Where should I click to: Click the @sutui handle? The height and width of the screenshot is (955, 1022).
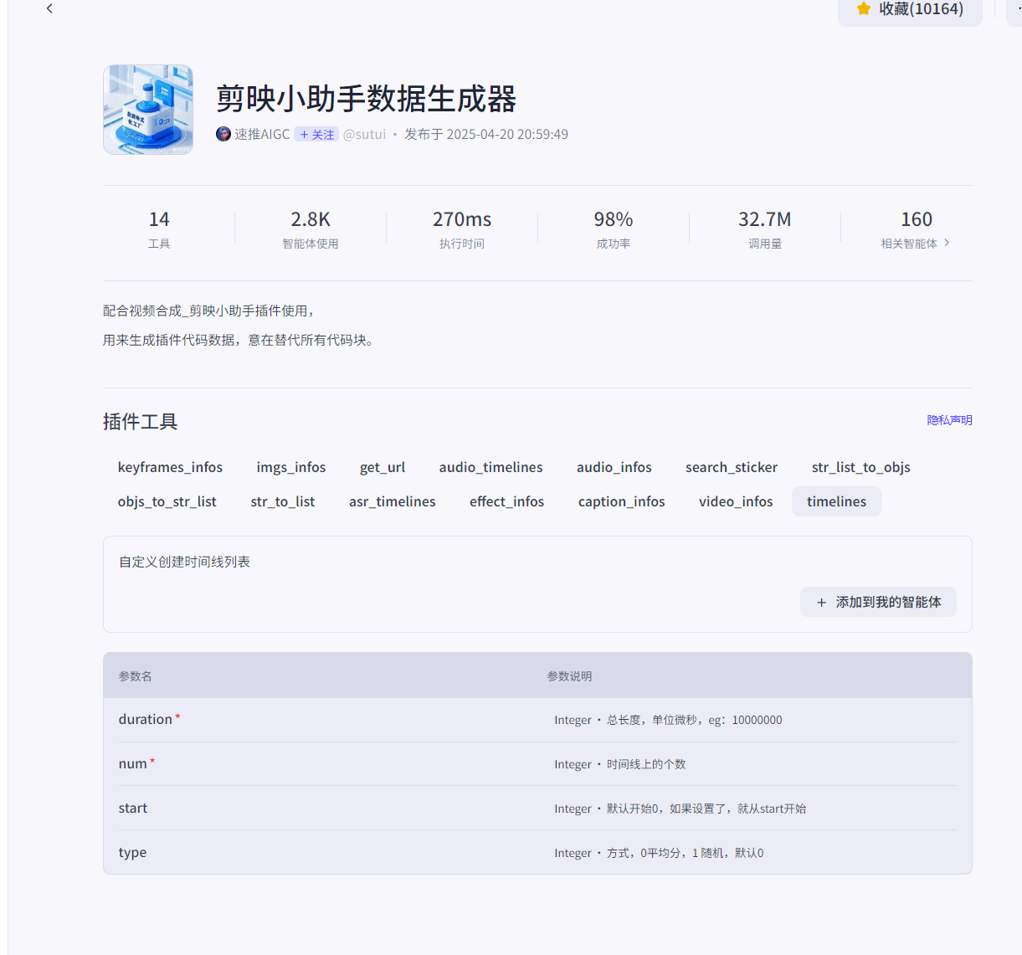364,134
